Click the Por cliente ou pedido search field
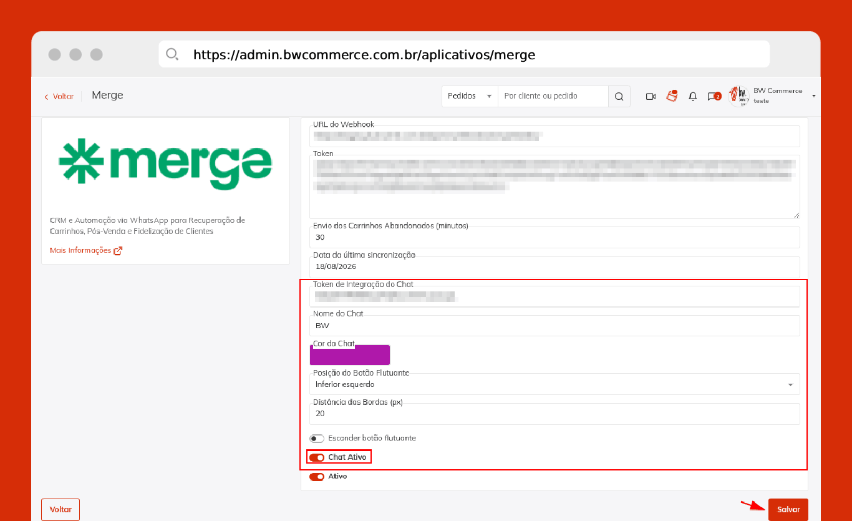Image resolution: width=852 pixels, height=521 pixels. pyautogui.click(x=553, y=96)
